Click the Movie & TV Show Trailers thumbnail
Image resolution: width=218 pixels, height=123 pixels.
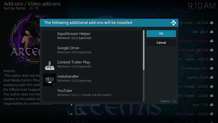point(49,66)
